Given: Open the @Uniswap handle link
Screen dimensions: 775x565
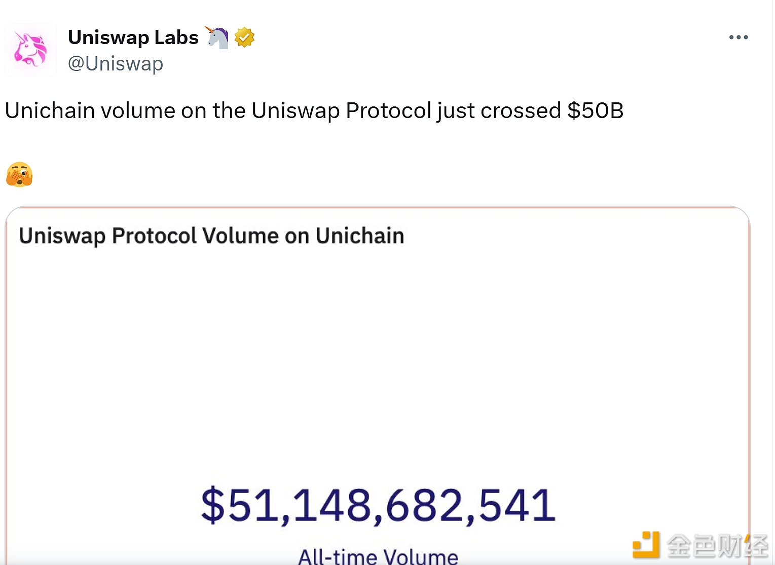Looking at the screenshot, I should click(x=116, y=64).
